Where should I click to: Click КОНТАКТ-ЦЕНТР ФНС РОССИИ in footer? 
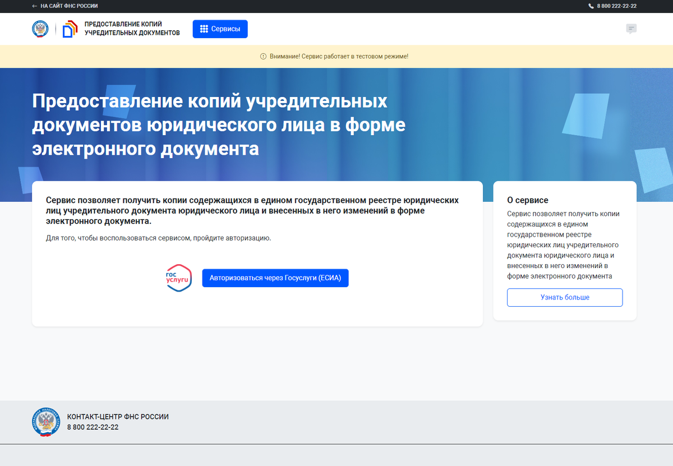[x=117, y=417]
